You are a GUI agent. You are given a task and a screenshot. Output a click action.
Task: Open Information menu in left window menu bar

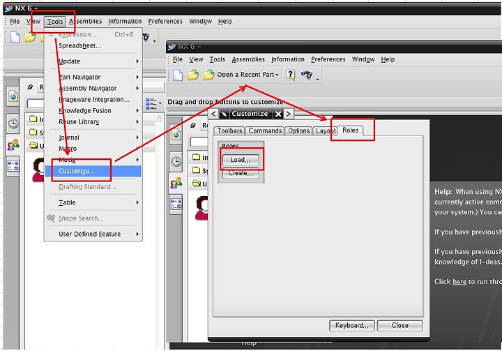tap(125, 21)
